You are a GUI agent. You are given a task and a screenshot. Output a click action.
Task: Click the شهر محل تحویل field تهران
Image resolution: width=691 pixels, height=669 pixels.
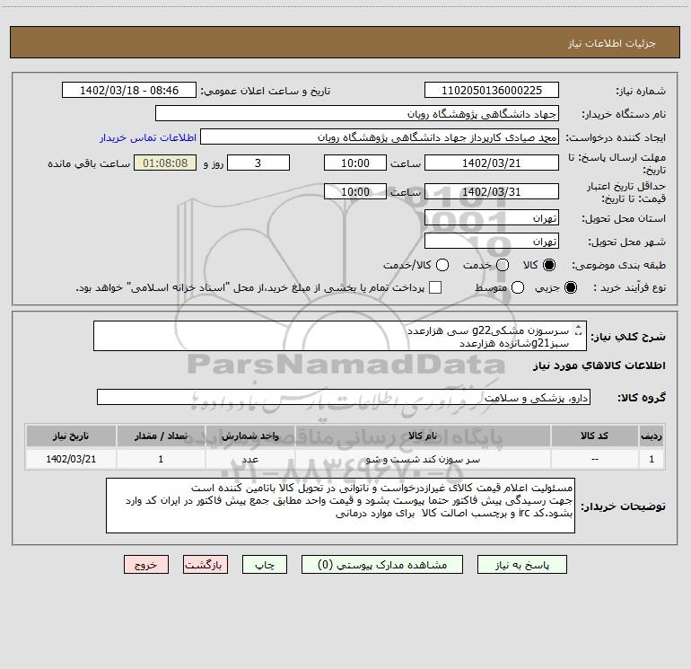click(x=492, y=241)
